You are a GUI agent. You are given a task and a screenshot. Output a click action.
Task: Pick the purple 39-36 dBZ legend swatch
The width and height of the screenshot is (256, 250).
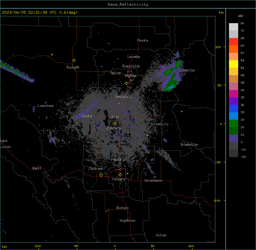(233, 101)
